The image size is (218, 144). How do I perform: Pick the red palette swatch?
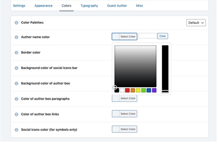tap(127, 90)
